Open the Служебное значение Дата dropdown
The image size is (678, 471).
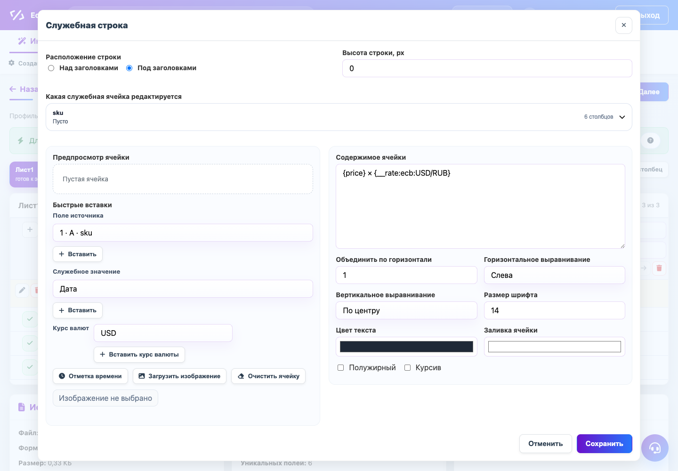(x=183, y=289)
